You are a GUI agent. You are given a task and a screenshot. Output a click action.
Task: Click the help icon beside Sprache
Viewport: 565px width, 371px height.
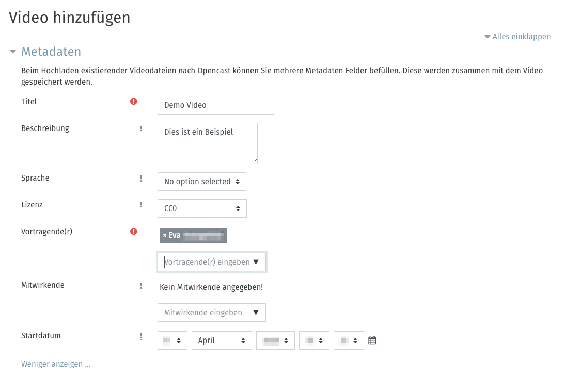click(141, 178)
